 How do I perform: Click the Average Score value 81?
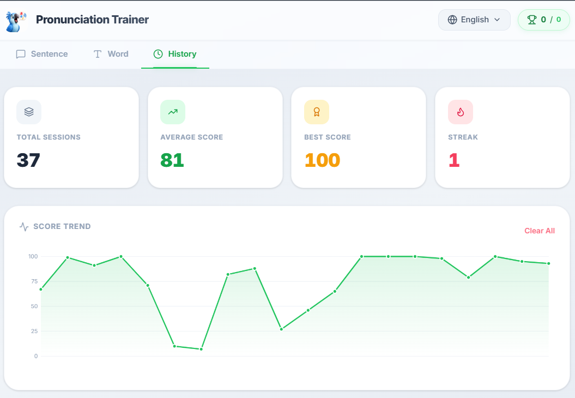click(x=172, y=160)
